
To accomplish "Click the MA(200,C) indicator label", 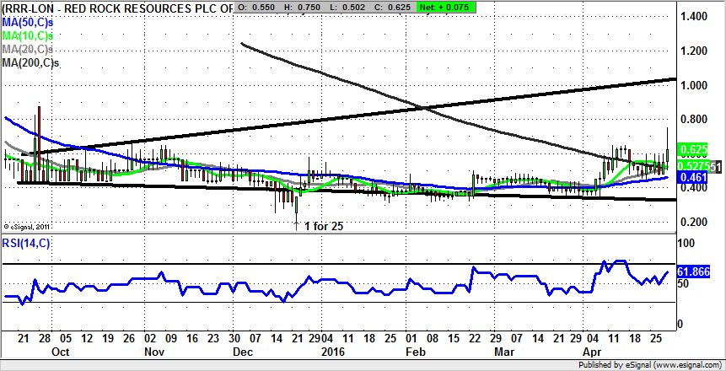I will tap(30, 62).
